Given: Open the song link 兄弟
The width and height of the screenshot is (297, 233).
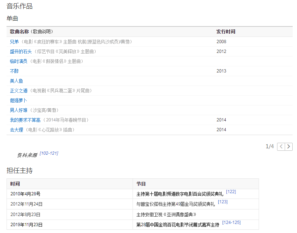Looking at the screenshot, I should pyautogui.click(x=14, y=42).
